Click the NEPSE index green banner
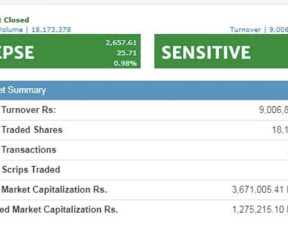 click(70, 51)
